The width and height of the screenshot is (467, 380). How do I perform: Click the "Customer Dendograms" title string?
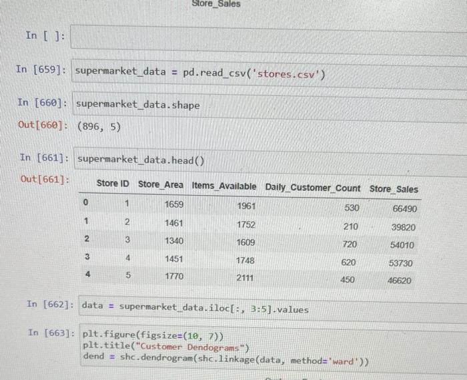[190, 347]
